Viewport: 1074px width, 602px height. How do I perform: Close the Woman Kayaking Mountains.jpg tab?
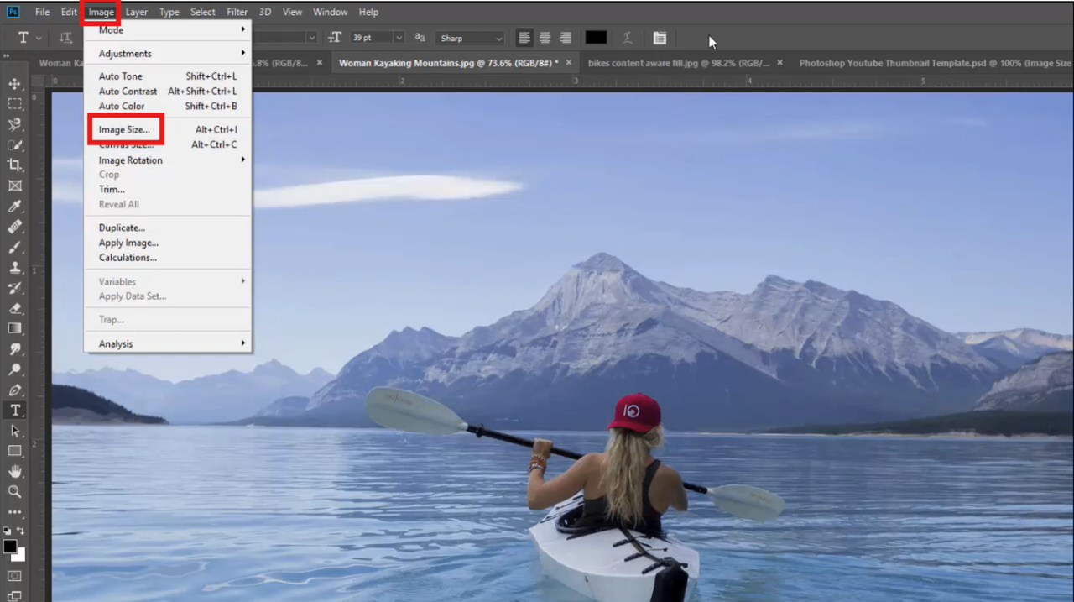point(568,63)
